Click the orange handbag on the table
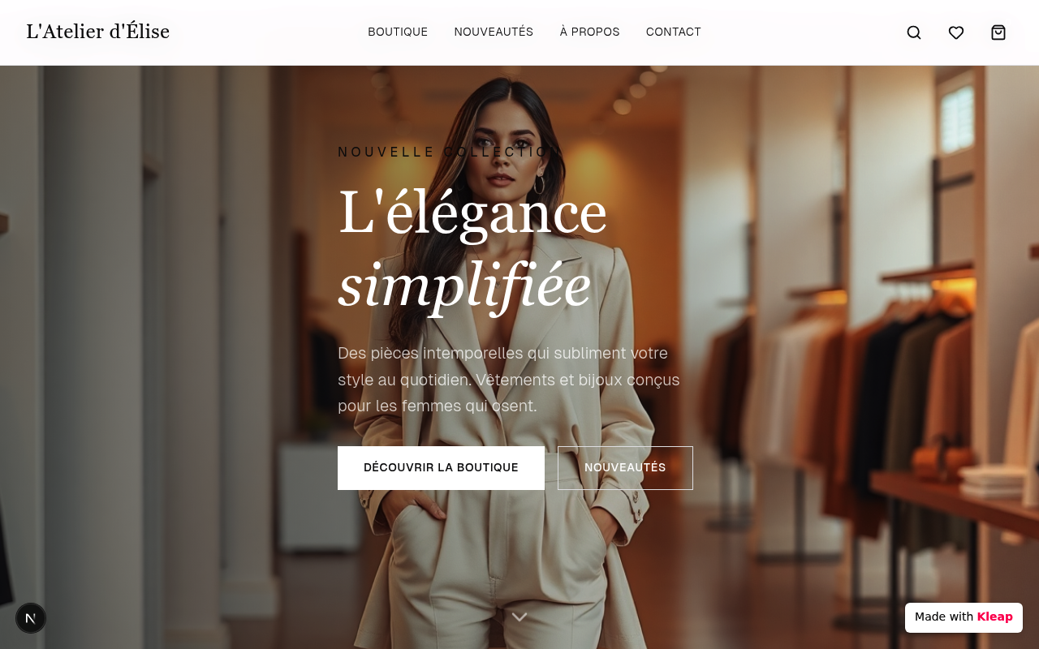 tap(942, 461)
